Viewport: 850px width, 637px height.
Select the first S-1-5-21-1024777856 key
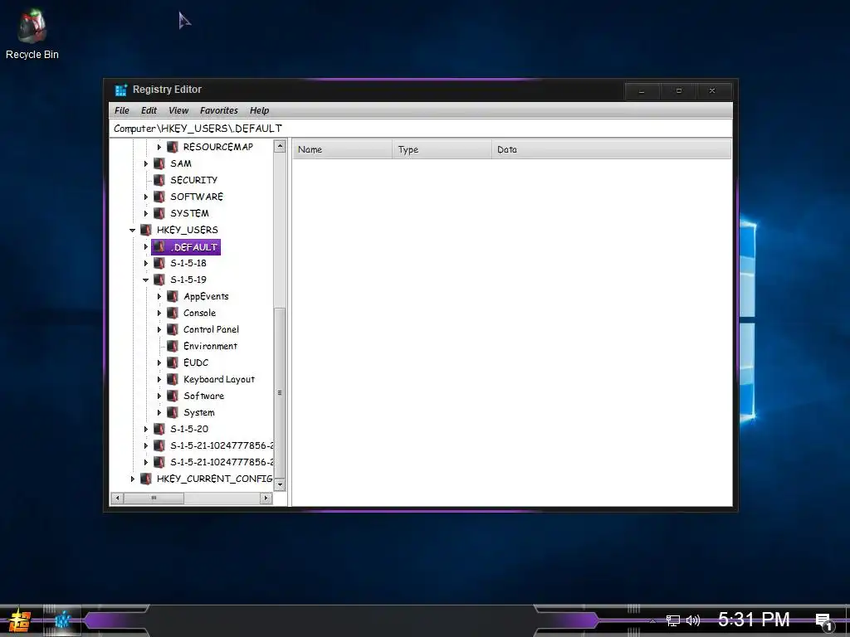pyautogui.click(x=221, y=445)
